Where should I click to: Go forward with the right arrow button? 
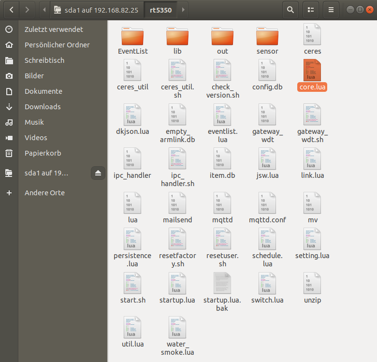[27, 10]
